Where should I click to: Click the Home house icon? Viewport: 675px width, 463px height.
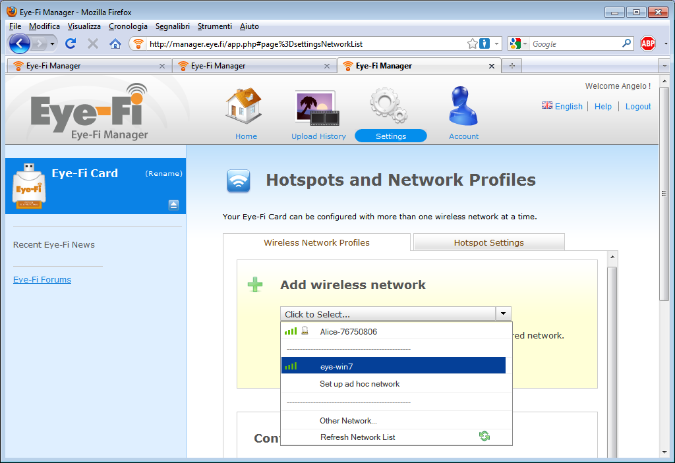click(x=244, y=105)
